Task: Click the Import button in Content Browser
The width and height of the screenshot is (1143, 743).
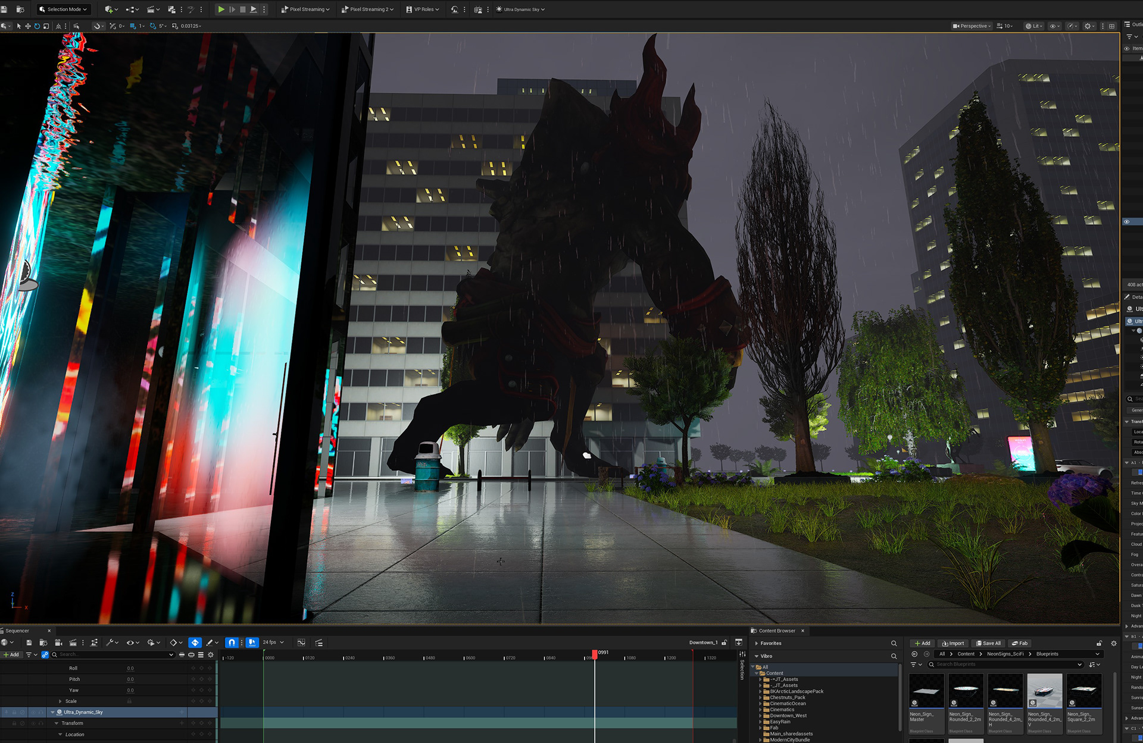Action: pos(953,643)
